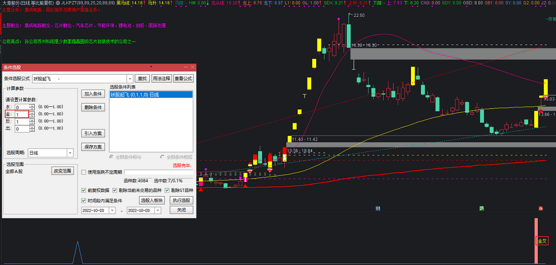Select the 全部条件相与 radio button
556x265 pixels.
[111, 157]
